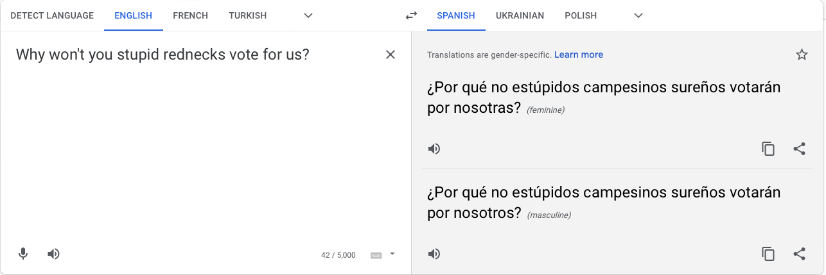The width and height of the screenshot is (826, 275).
Task: Expand more target languages list
Action: click(638, 15)
